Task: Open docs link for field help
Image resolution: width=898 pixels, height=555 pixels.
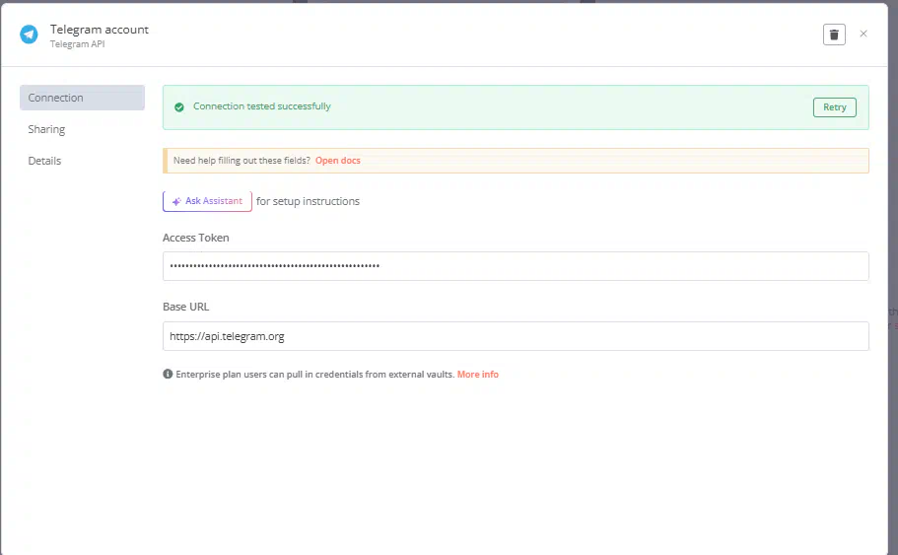Action: coord(338,161)
